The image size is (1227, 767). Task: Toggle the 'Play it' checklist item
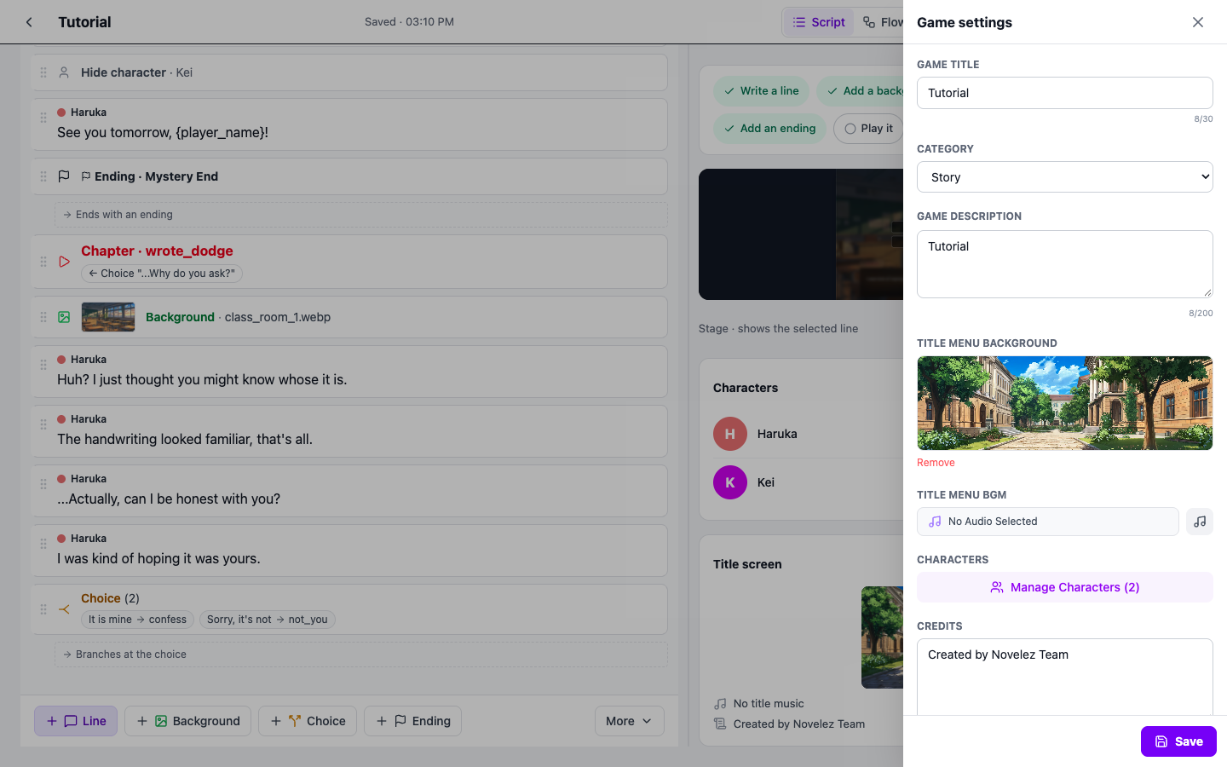pos(868,129)
